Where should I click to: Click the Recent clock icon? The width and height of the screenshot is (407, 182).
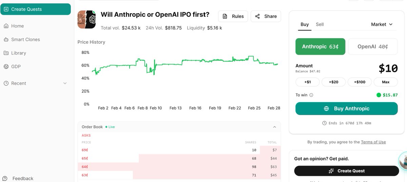tap(6, 83)
